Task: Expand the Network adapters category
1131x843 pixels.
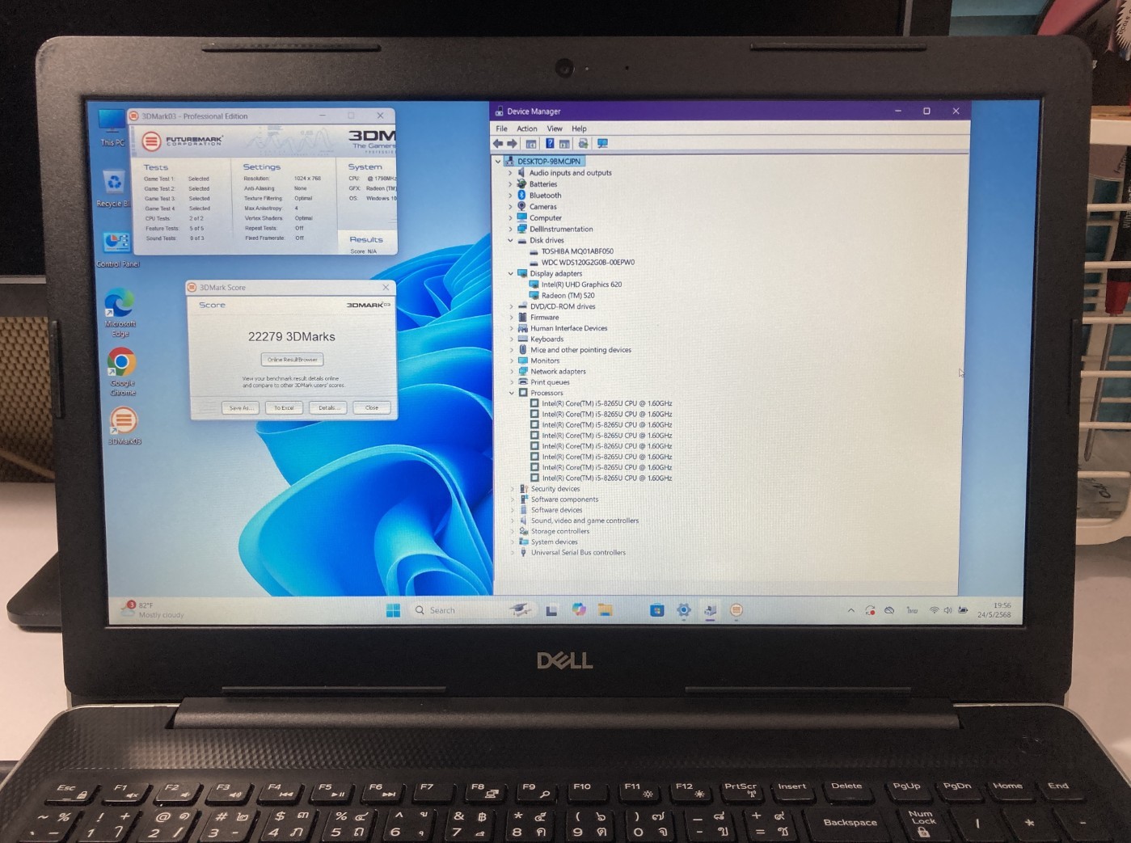Action: [512, 372]
